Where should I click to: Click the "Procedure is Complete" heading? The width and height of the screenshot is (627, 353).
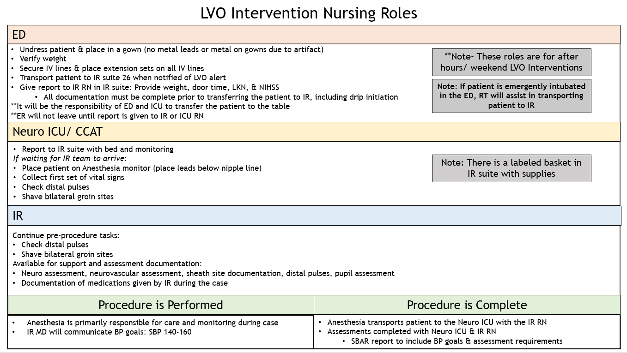click(467, 305)
